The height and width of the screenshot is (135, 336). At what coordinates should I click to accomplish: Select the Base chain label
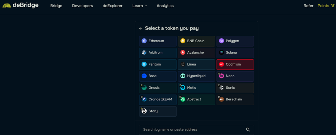pyautogui.click(x=153, y=76)
